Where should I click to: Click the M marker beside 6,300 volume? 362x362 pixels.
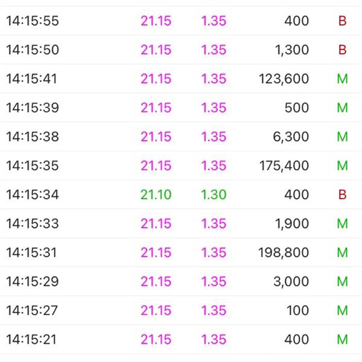[x=342, y=137]
